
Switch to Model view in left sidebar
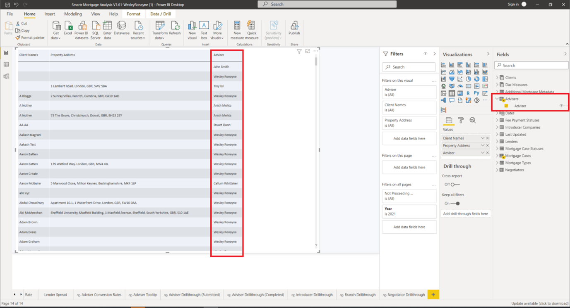click(x=6, y=76)
